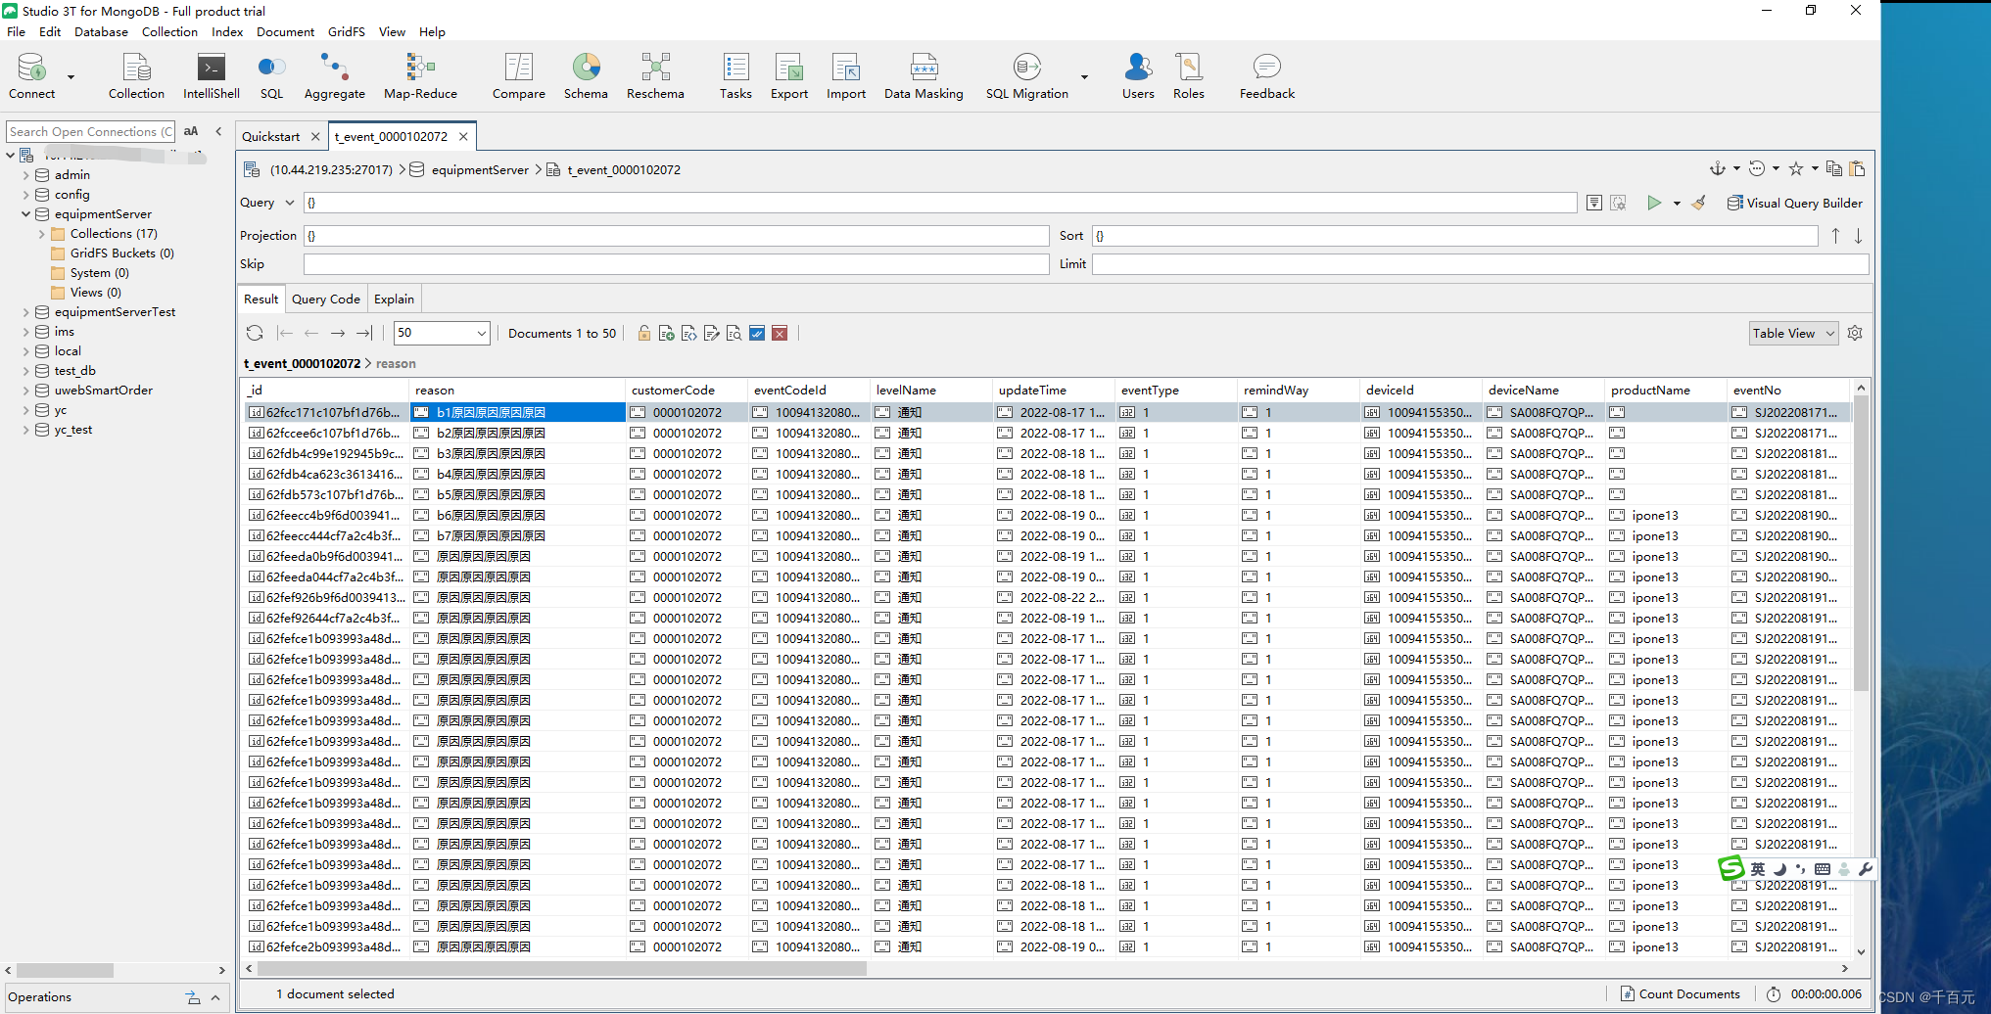Open the Users manager
The width and height of the screenshot is (1991, 1014).
(1138, 76)
